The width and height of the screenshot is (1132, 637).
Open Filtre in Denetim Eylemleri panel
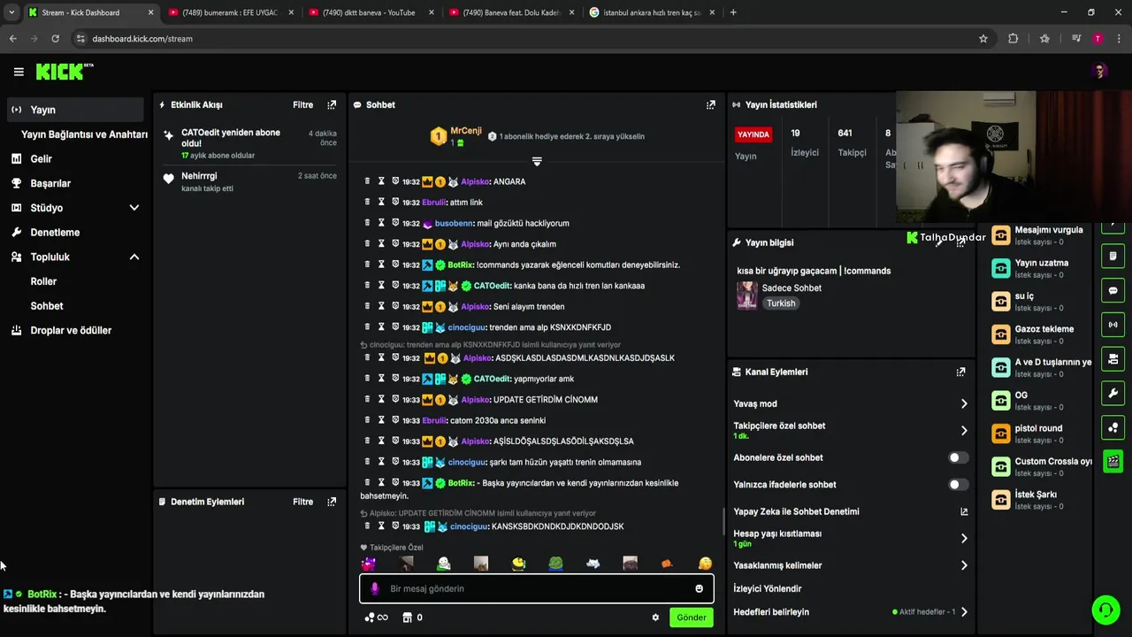[303, 502]
